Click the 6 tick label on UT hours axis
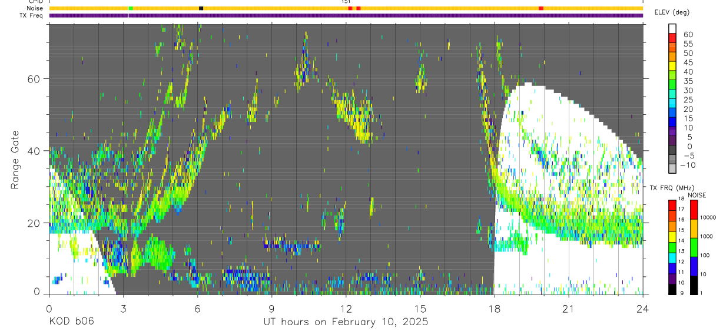This screenshot has width=723, height=334. (197, 308)
